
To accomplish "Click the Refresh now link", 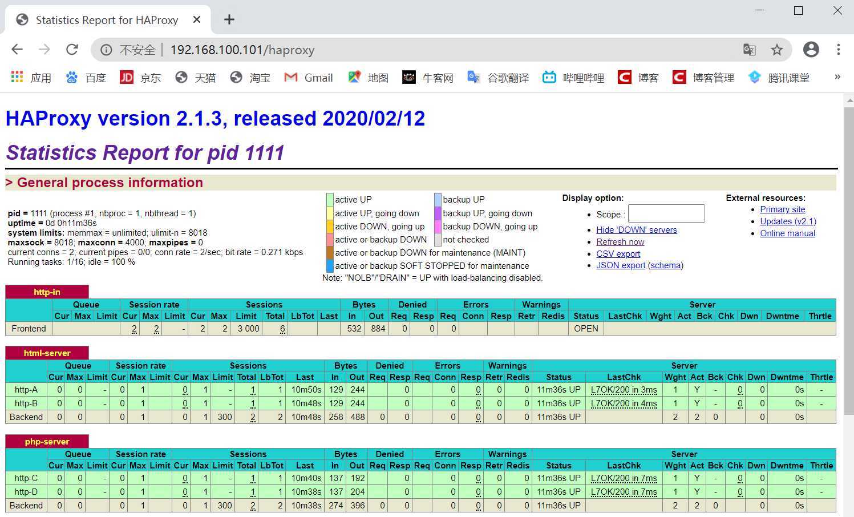I will coord(620,242).
